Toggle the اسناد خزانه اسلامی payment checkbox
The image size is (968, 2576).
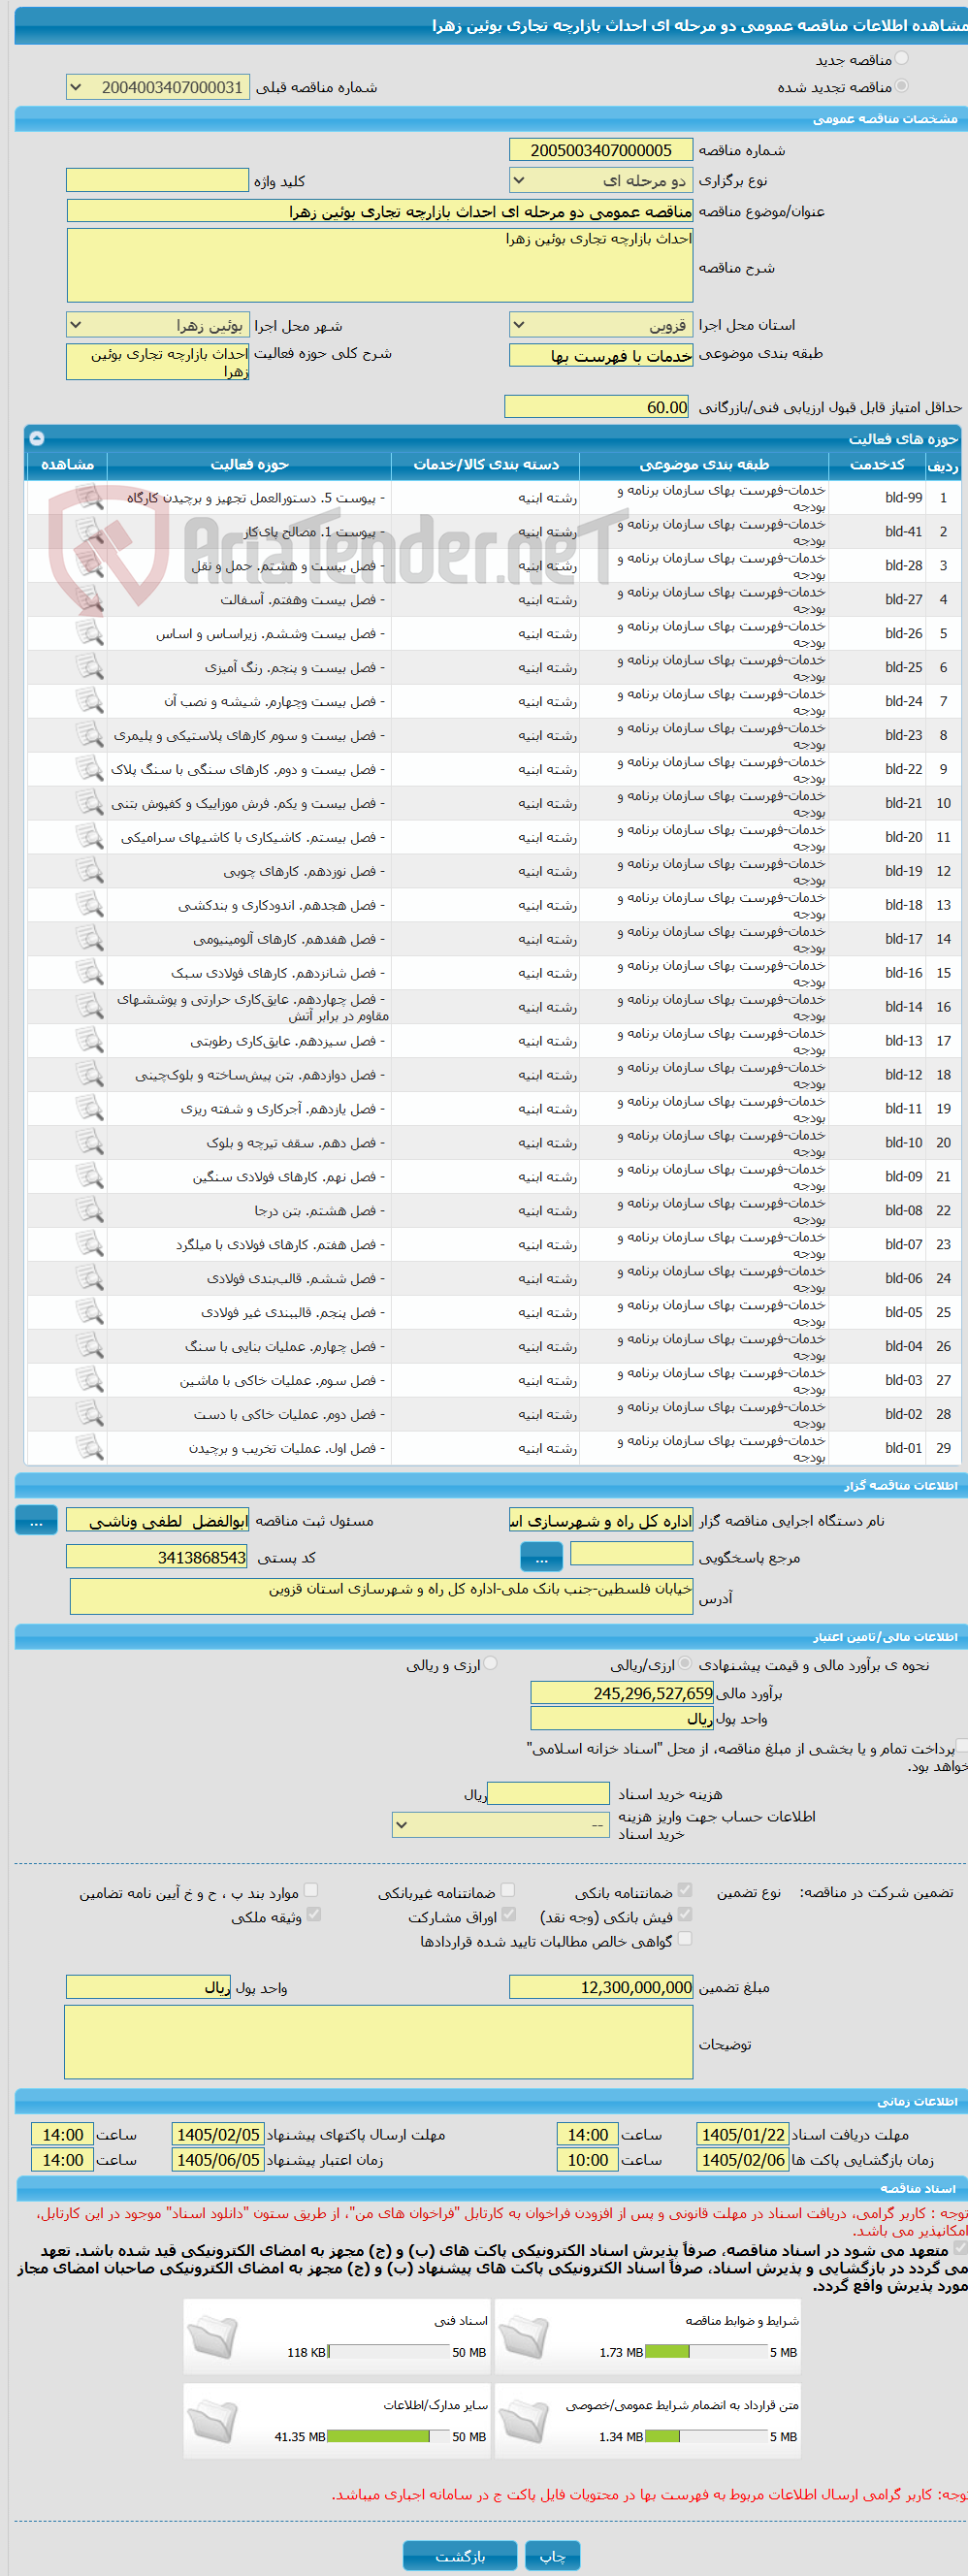961,1746
